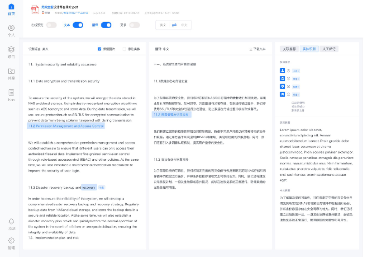The image size is (367, 257).
Task: Click highlighted heading 11.2 Permission Management and Access Control
Action: pyautogui.click(x=66, y=126)
